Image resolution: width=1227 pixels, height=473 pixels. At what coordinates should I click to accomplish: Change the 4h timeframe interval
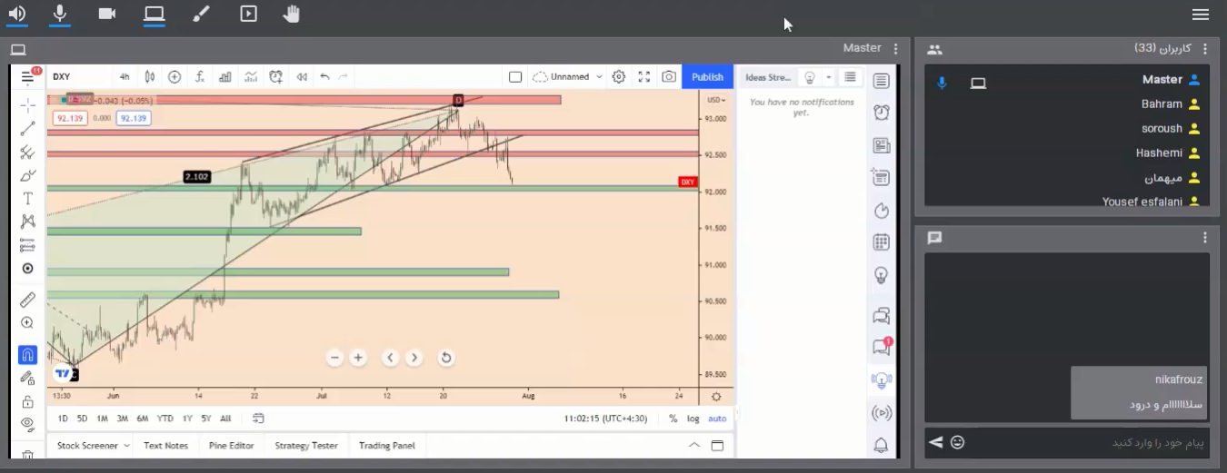(x=125, y=77)
